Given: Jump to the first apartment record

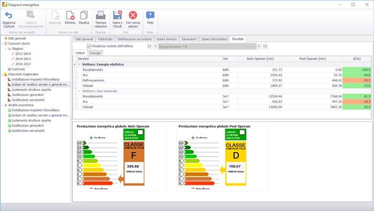Looking at the screenshot, I should pyautogui.click(x=149, y=46).
